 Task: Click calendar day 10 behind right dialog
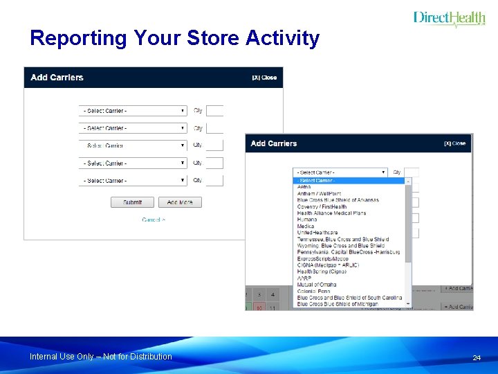pyautogui.click(x=259, y=308)
